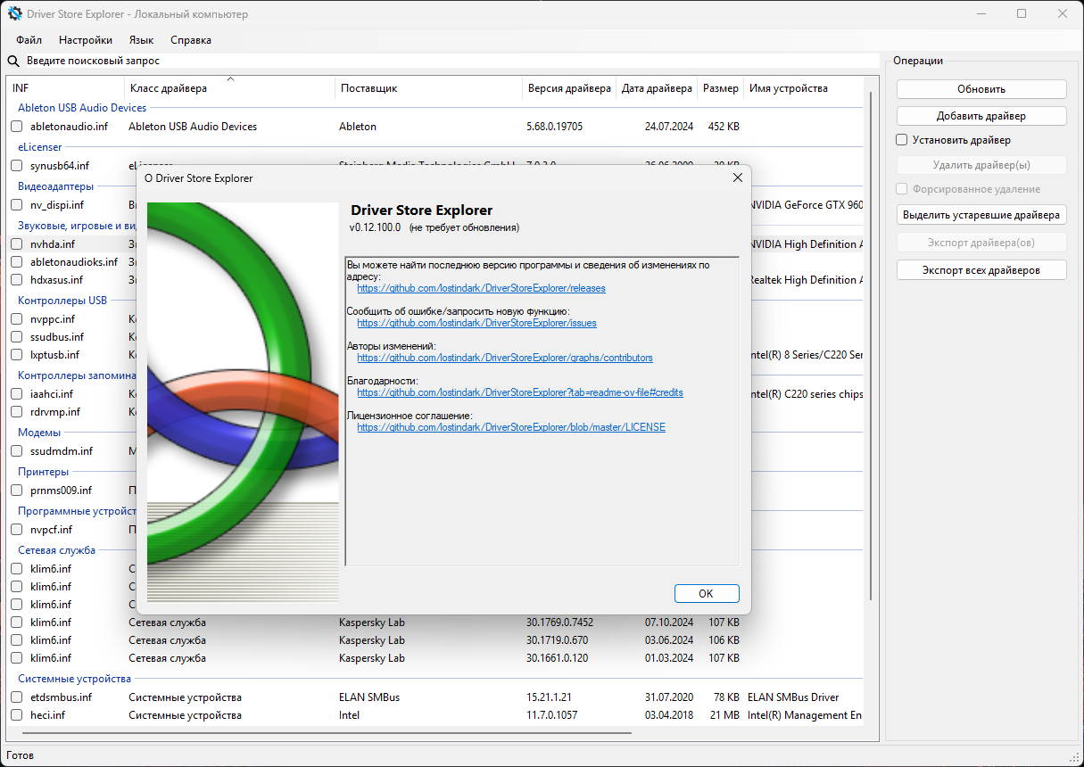Focus the search query input field

(451, 61)
